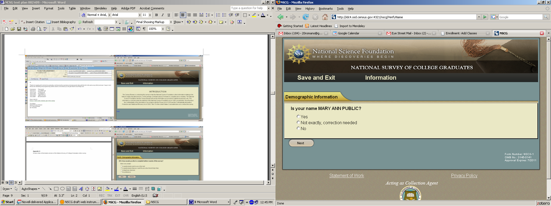Toggle Show/Hide paragraph marks icon
551x206 pixels.
[x=144, y=29]
